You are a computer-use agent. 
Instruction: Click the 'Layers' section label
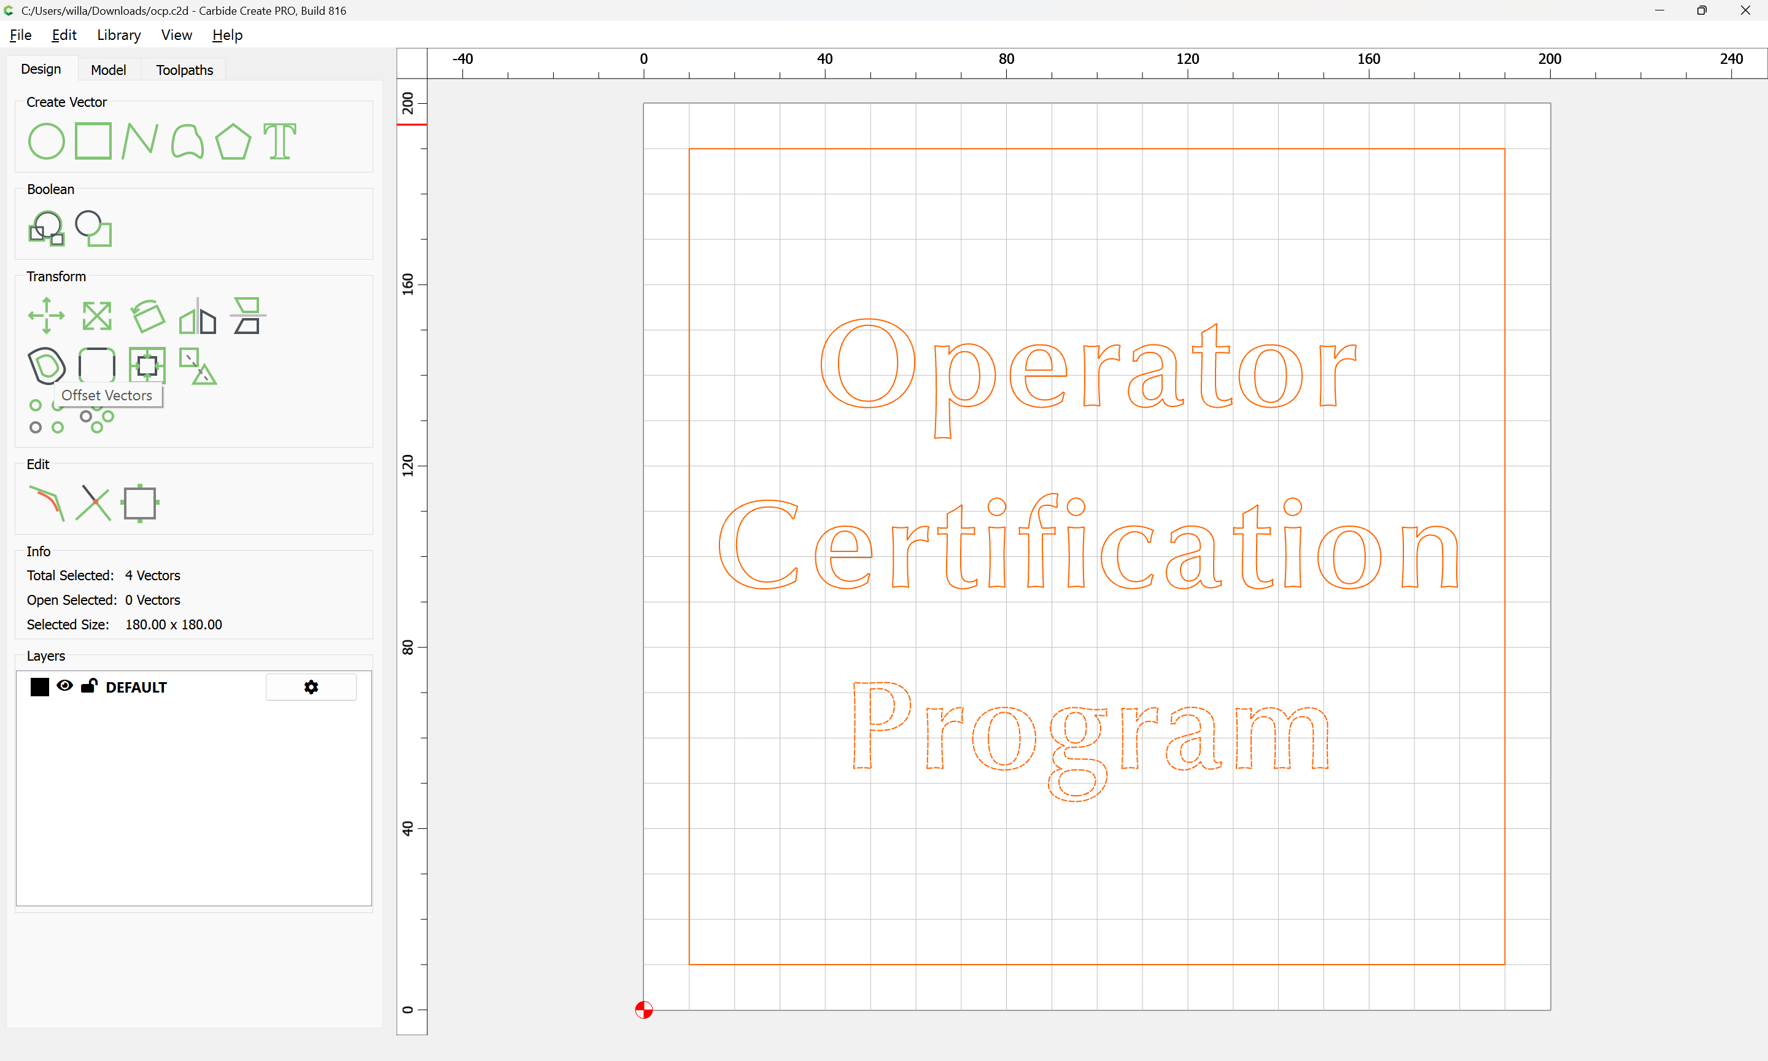pyautogui.click(x=46, y=656)
